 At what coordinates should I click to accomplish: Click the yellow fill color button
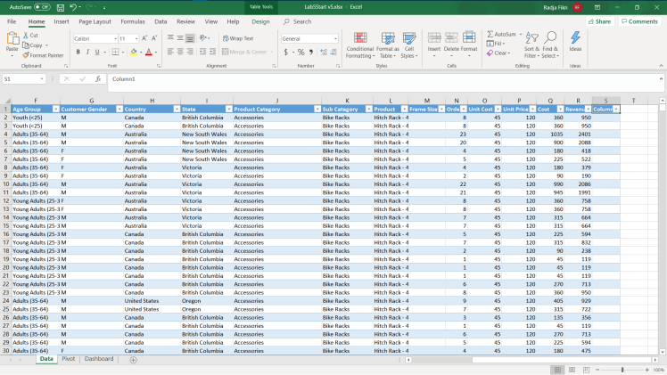click(134, 52)
